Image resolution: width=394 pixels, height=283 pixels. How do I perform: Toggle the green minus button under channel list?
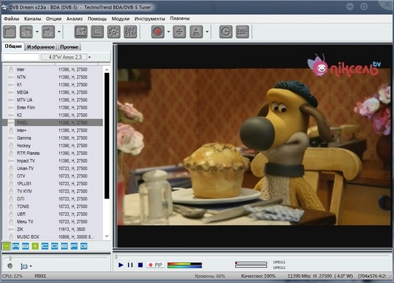click(x=7, y=246)
